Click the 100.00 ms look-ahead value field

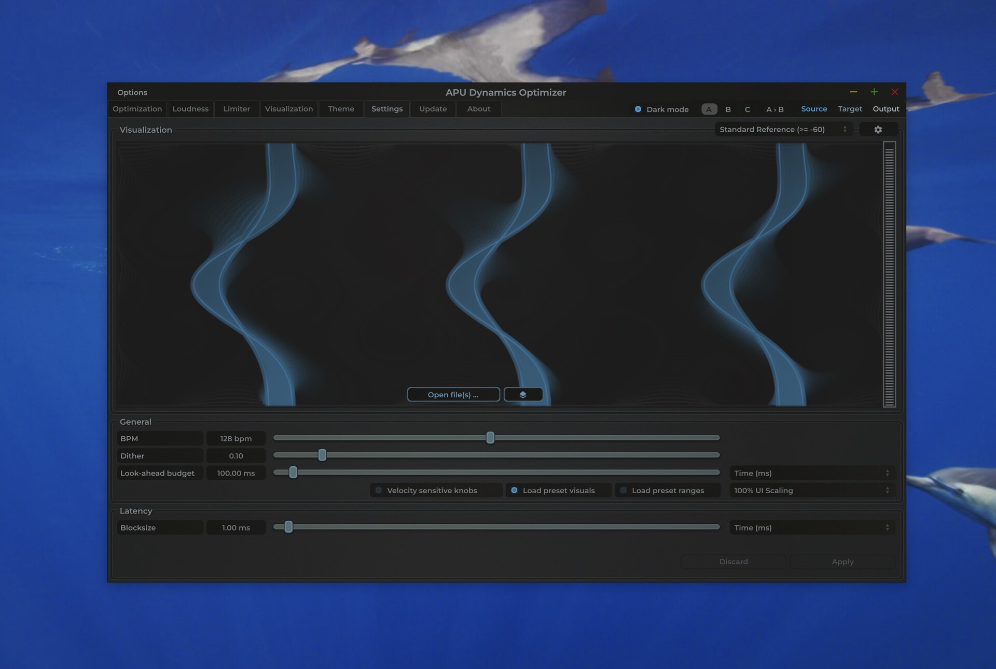click(236, 473)
